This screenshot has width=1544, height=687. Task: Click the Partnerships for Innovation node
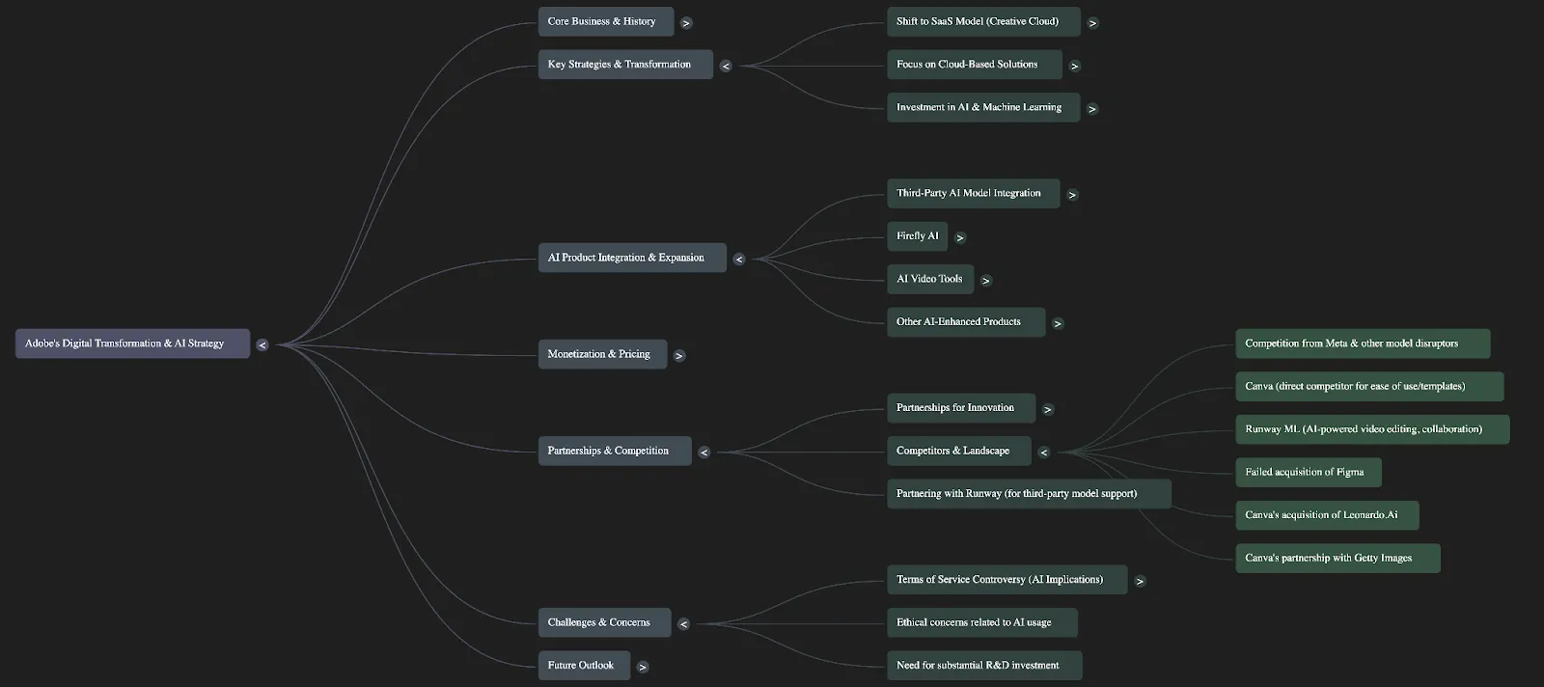961,408
